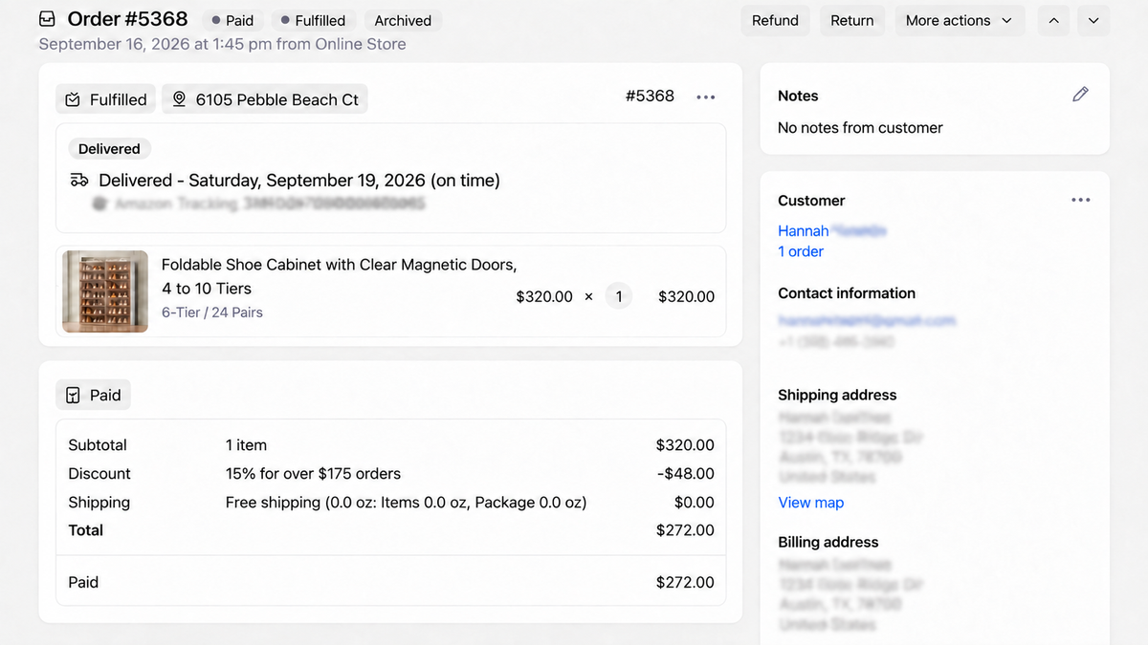The width and height of the screenshot is (1148, 645).
Task: Click the Delivered - Saturday, September 19 text
Action: pyautogui.click(x=299, y=181)
